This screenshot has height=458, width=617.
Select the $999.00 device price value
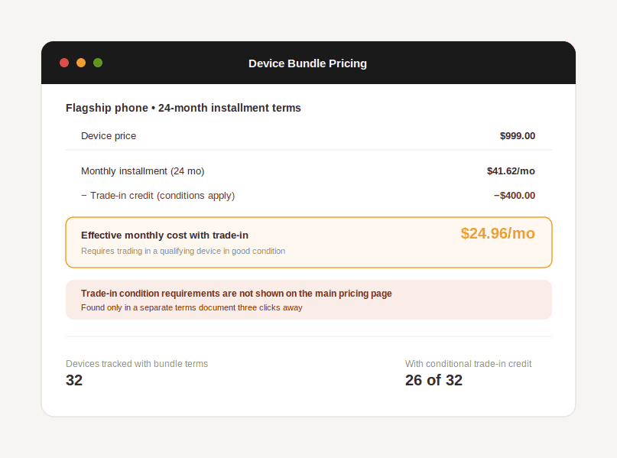pyautogui.click(x=517, y=136)
